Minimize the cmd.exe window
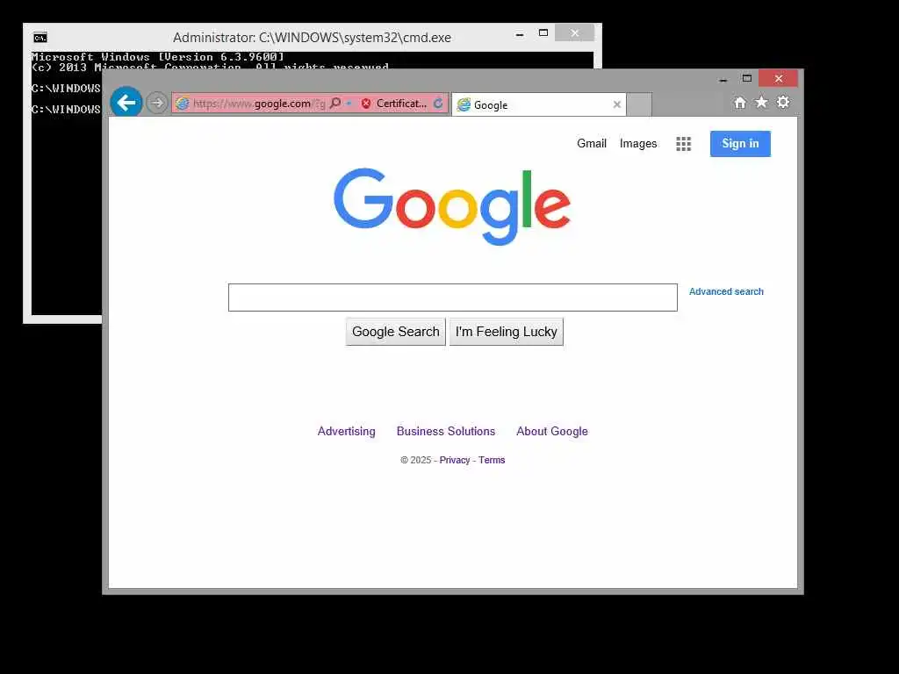 520,34
